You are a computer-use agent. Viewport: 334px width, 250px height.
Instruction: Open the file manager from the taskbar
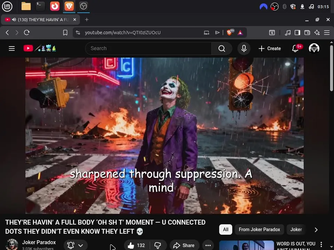(x=26, y=6)
